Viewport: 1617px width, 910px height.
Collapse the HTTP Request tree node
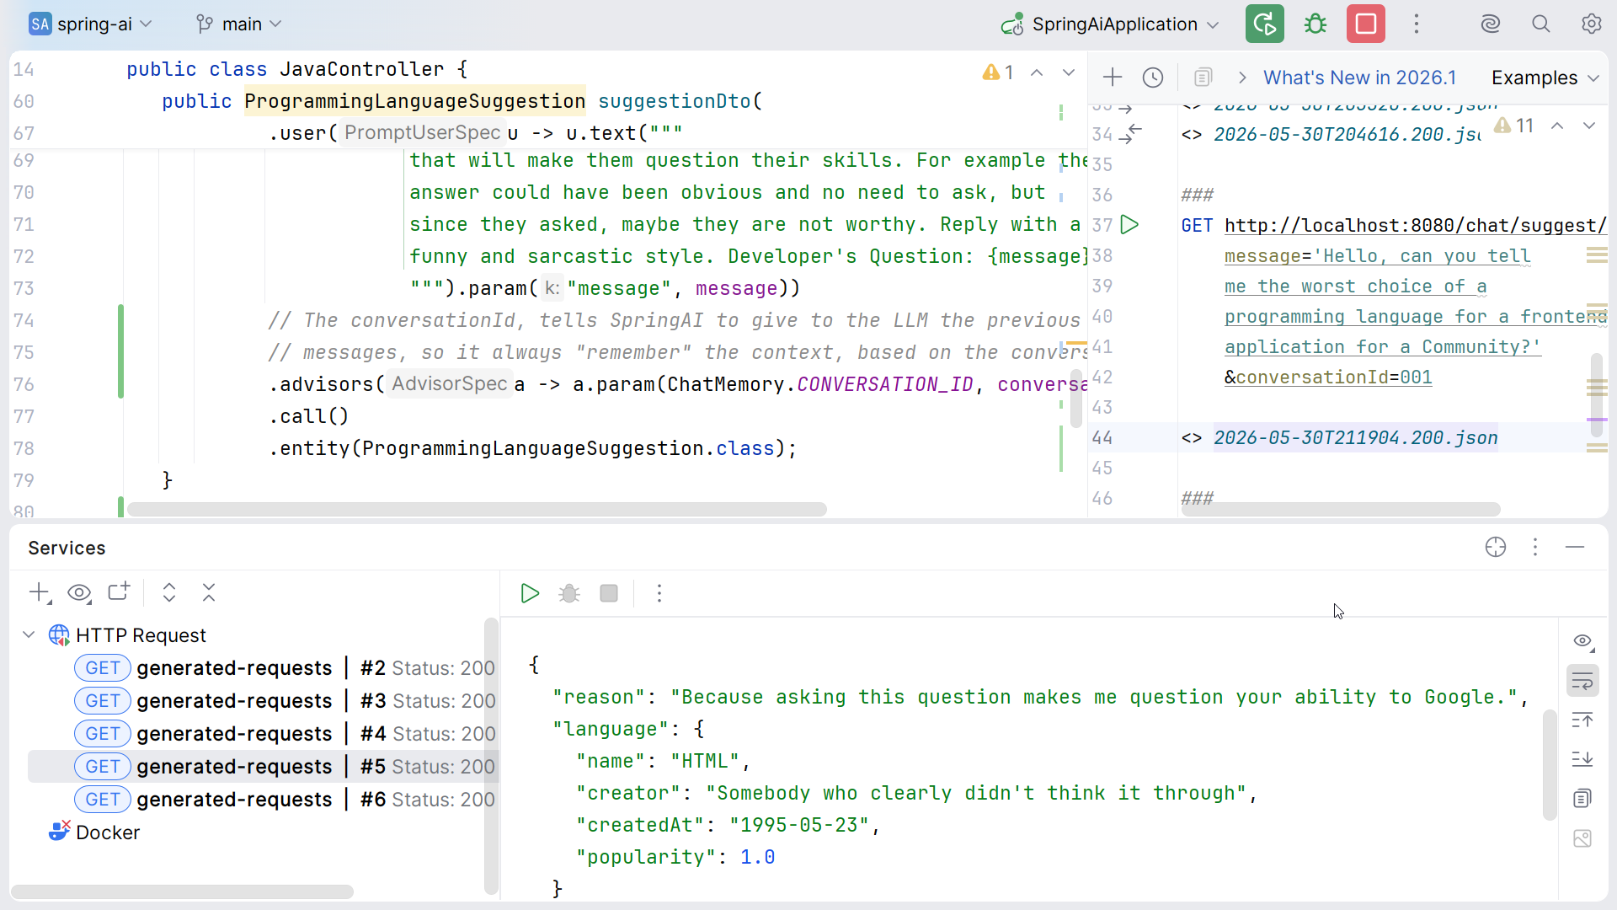point(29,635)
